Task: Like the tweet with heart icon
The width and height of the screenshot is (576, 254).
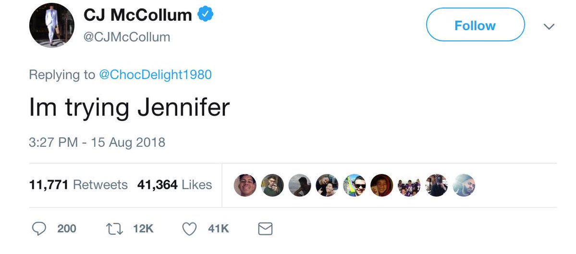Action: (x=190, y=229)
